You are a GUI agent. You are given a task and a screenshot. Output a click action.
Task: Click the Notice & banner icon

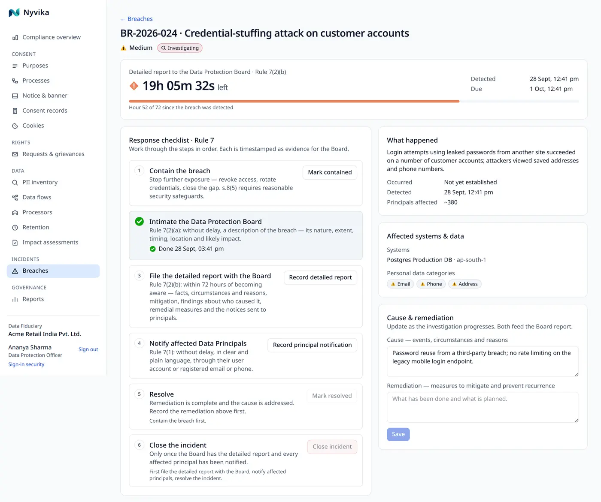pyautogui.click(x=15, y=96)
